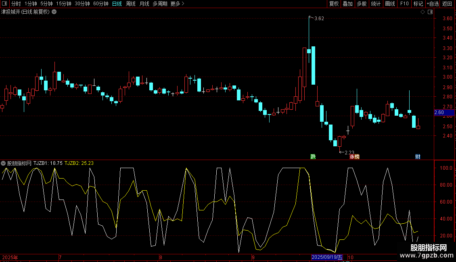Toggle the right side panel icon
456x262 pixels.
[430, 12]
